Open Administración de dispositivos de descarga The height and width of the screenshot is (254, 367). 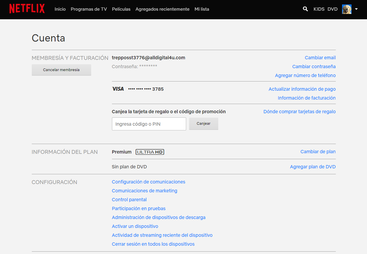coord(159,218)
